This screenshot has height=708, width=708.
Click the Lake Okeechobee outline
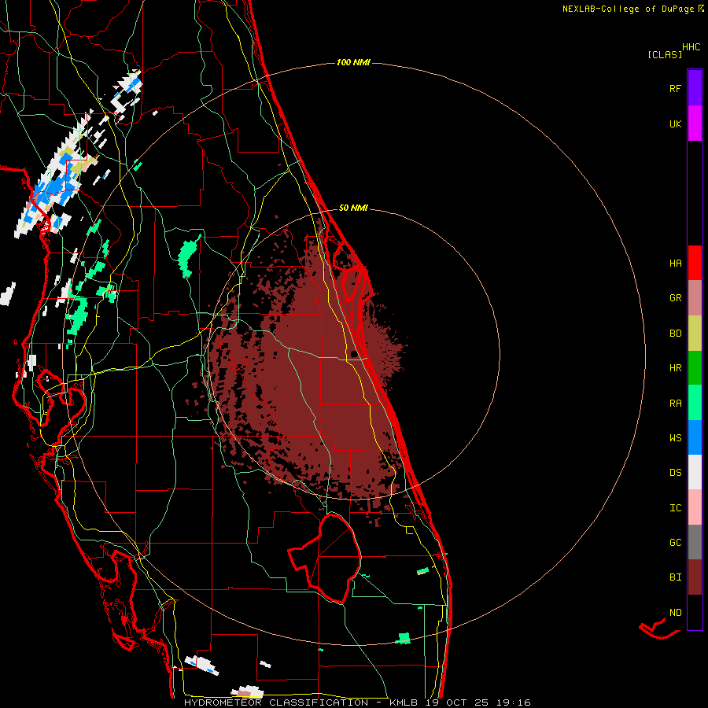324,559
